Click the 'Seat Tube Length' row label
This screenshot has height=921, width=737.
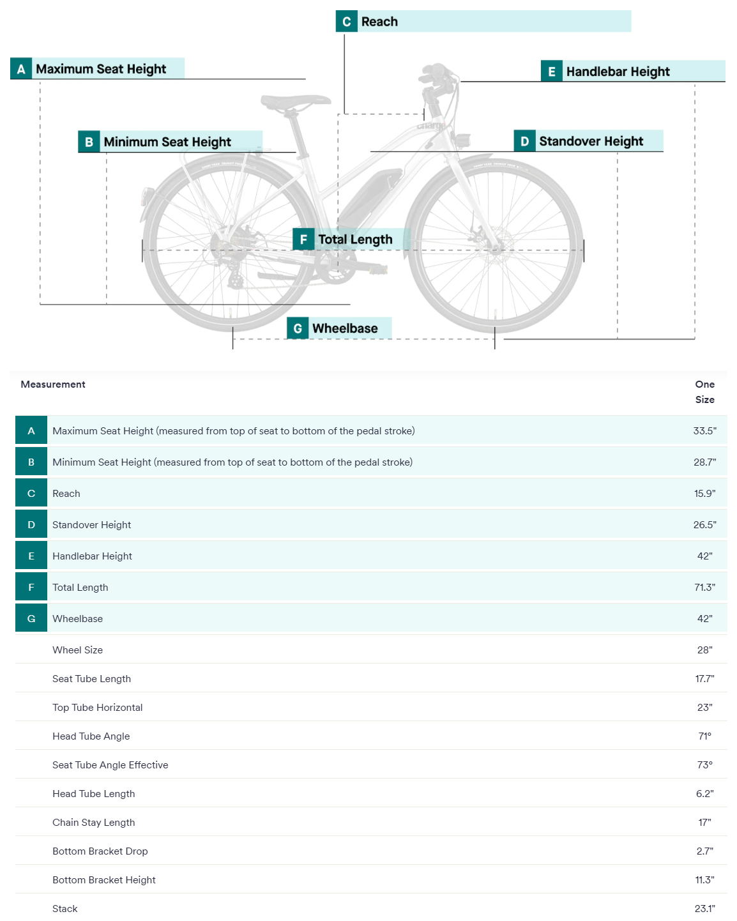[x=92, y=678]
